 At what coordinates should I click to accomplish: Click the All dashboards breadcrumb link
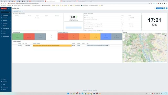point(15,11)
